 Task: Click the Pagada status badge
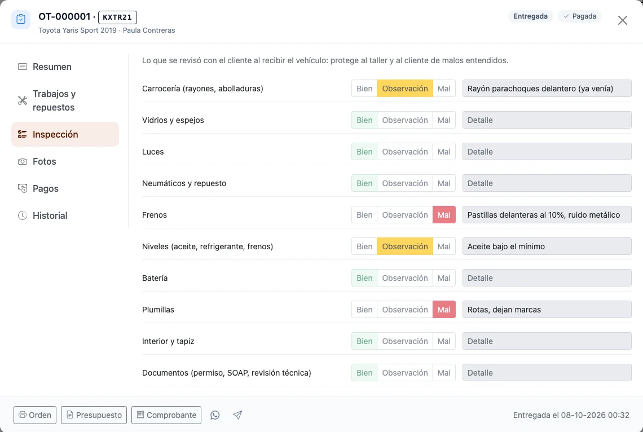(x=579, y=16)
